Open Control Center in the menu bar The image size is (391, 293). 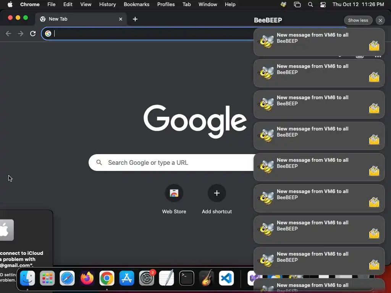pos(323,5)
